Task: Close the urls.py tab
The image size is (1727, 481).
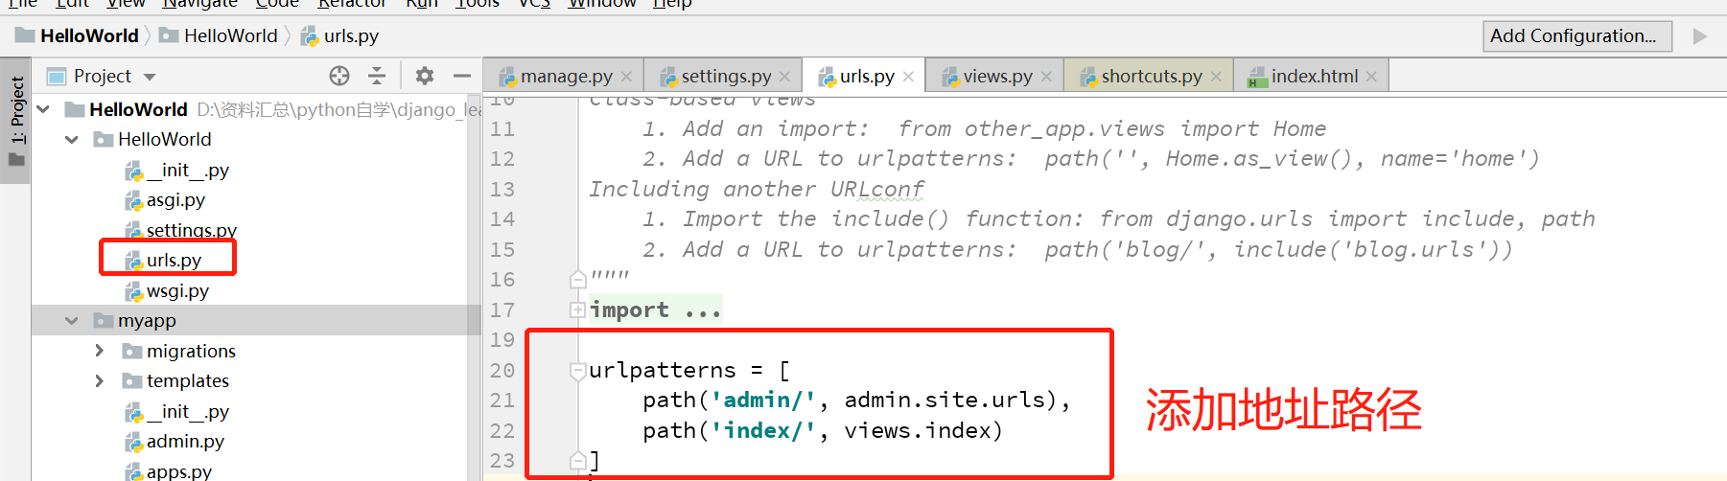Action: tap(908, 77)
